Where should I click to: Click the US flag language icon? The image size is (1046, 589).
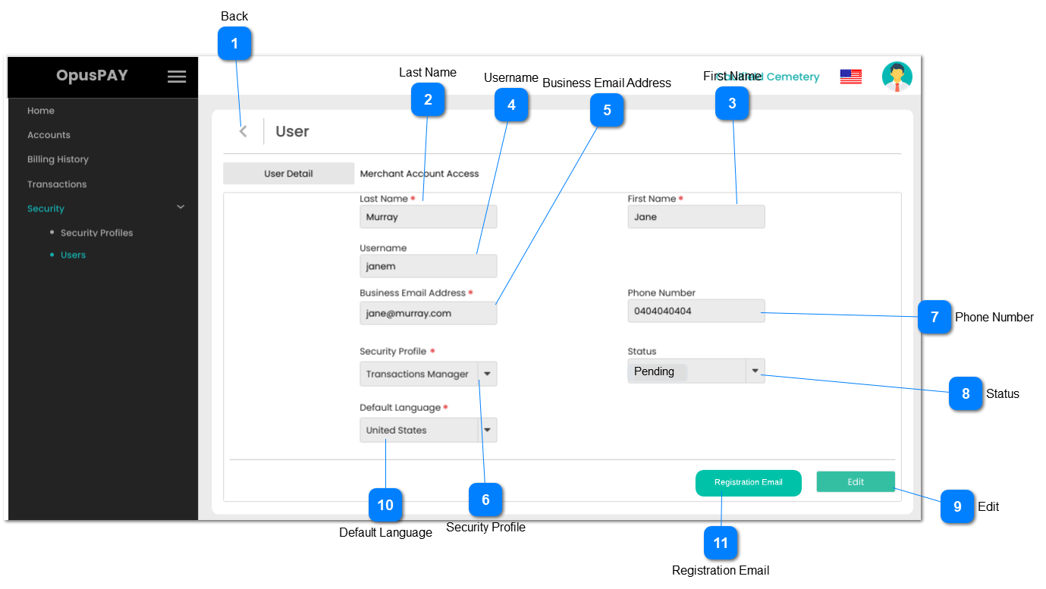(850, 77)
